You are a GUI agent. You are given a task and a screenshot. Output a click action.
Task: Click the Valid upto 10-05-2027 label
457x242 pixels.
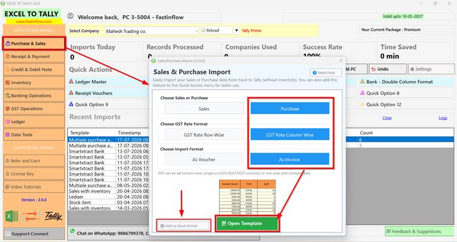pos(402,16)
